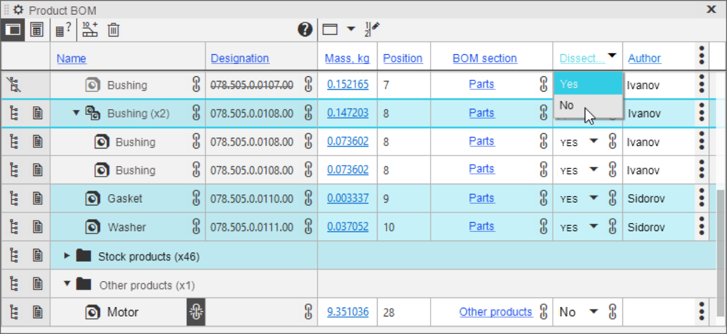
Task: Open the Dissect dropdown for the Motor row
Action: coord(593,312)
